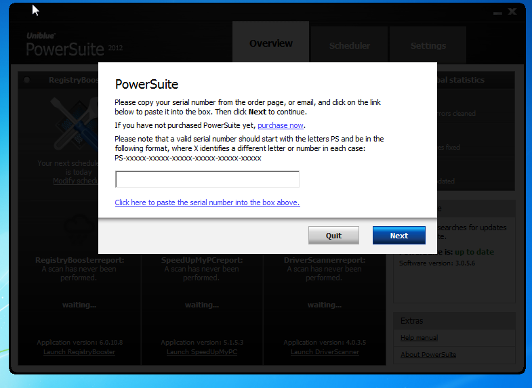532x388 pixels.
Task: Click the serial format example text
Action: pyautogui.click(x=188, y=158)
